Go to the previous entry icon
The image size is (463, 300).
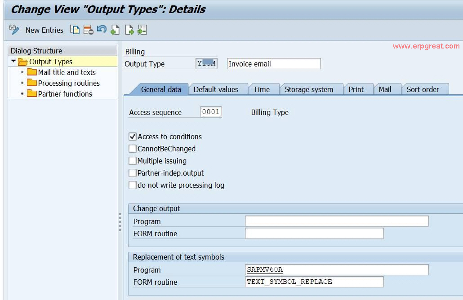point(115,30)
